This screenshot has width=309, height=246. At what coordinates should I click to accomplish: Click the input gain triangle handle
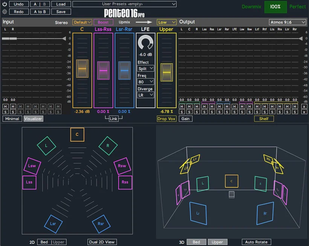point(64,38)
